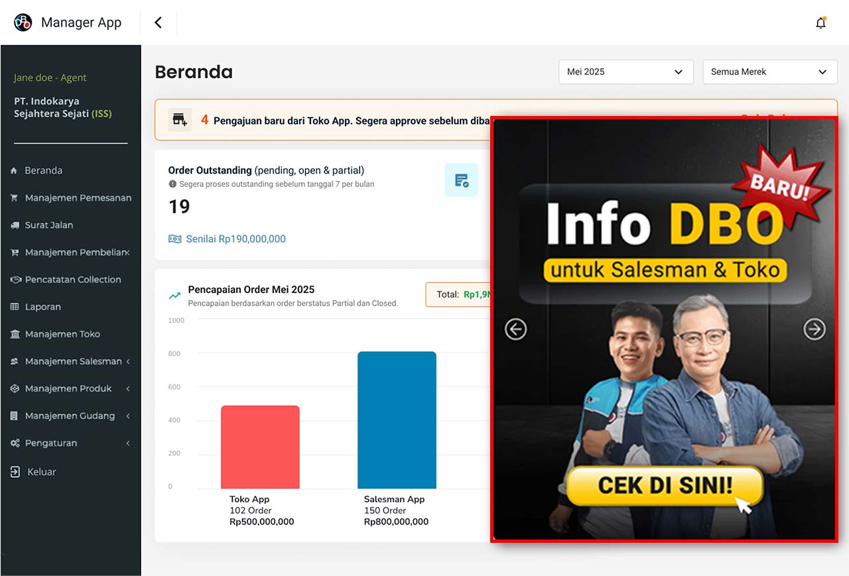Viewport: 849px width, 576px height.
Task: Expand the Manajemen Produk submenu
Action: tap(127, 388)
